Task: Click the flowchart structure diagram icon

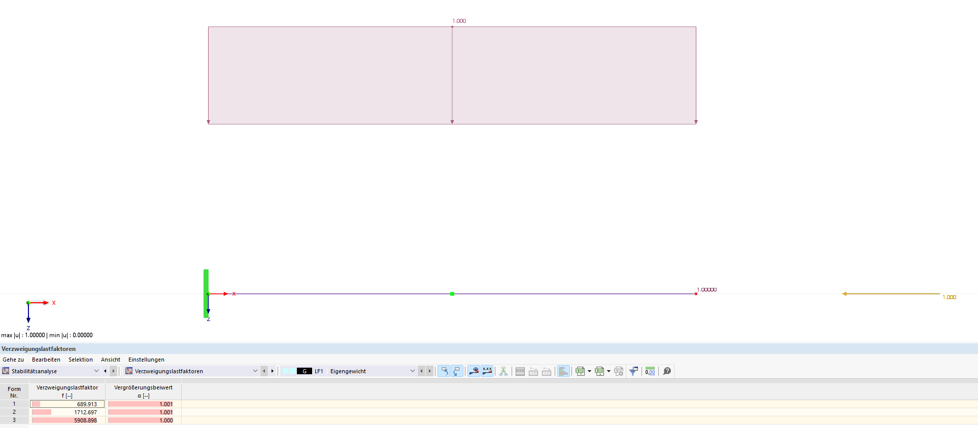Action: 503,371
